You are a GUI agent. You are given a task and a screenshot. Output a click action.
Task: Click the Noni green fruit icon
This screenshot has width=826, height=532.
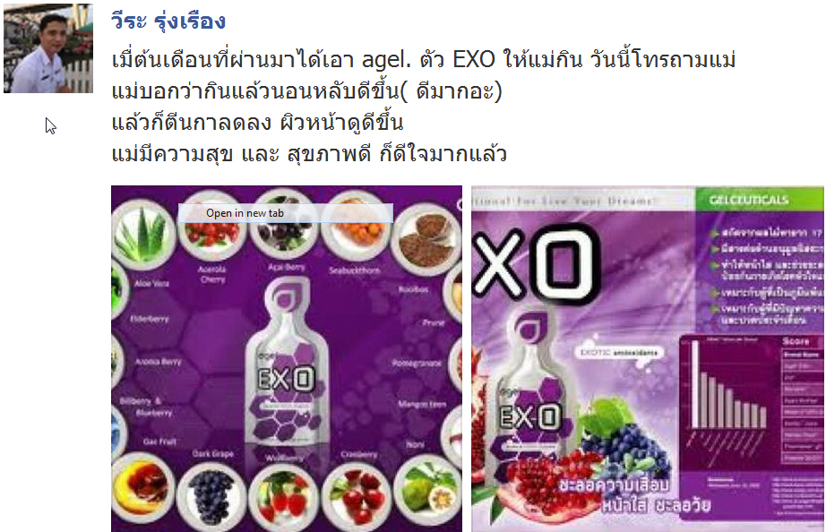click(427, 491)
